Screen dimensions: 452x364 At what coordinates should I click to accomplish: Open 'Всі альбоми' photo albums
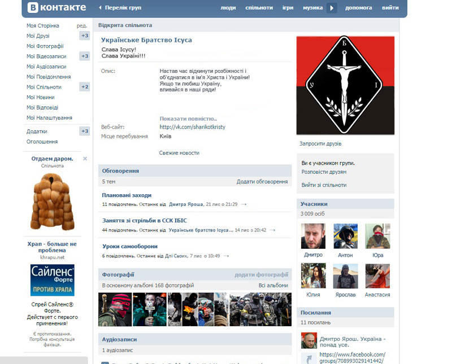click(x=273, y=286)
